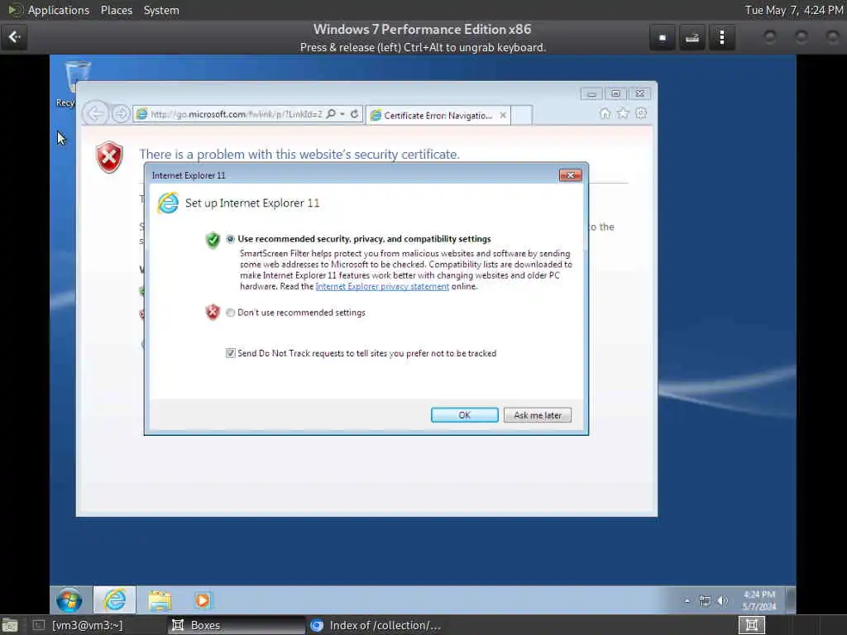
Task: Click the Internet Explorer logo in dialog
Action: (168, 203)
